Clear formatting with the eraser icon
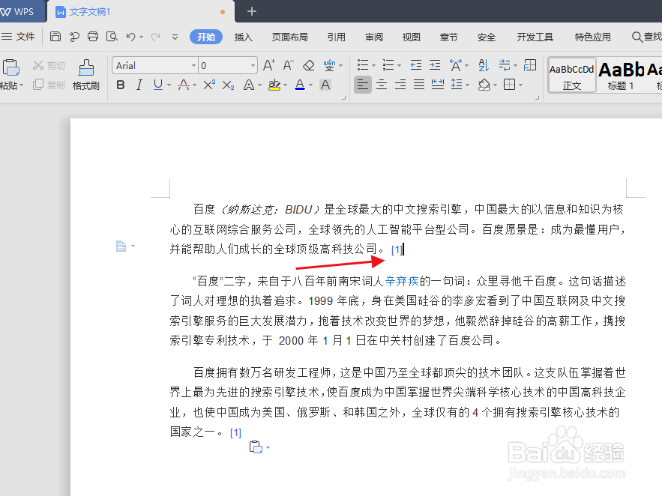The image size is (662, 496). (x=309, y=65)
